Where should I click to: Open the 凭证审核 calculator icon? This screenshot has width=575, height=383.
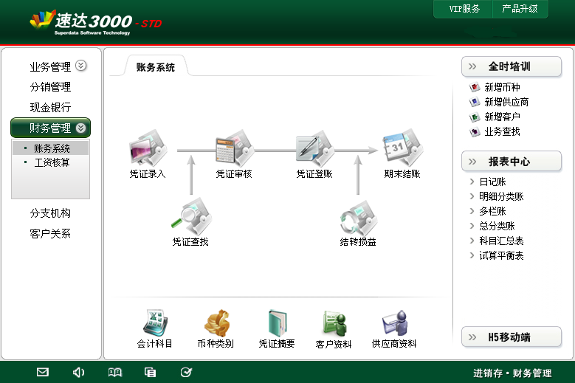pyautogui.click(x=235, y=148)
